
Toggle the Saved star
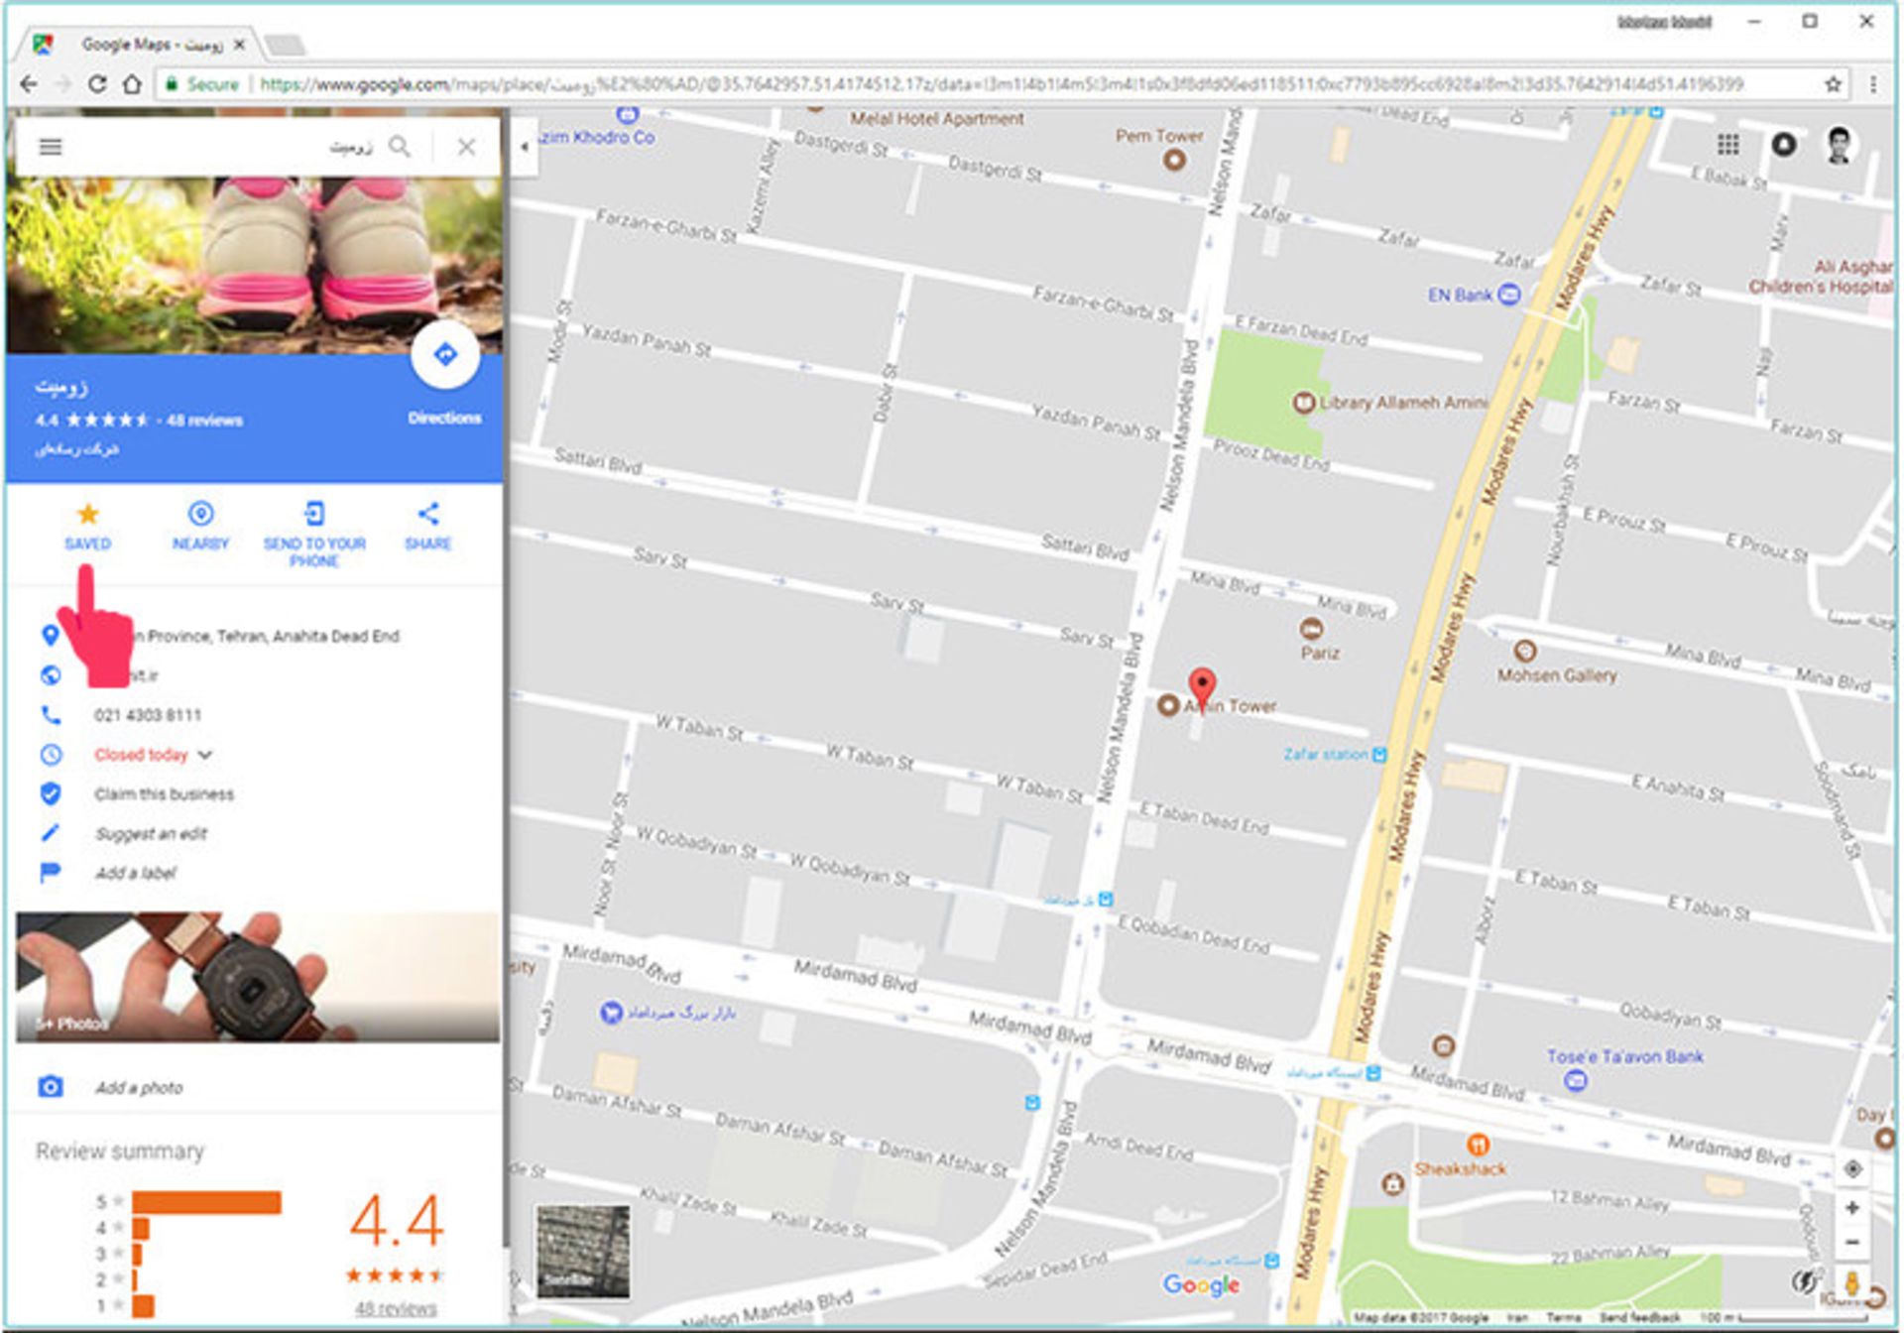pyautogui.click(x=87, y=514)
